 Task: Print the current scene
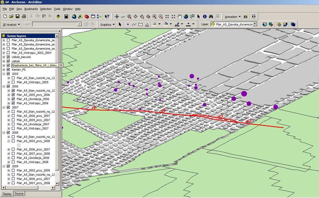click(x=24, y=17)
